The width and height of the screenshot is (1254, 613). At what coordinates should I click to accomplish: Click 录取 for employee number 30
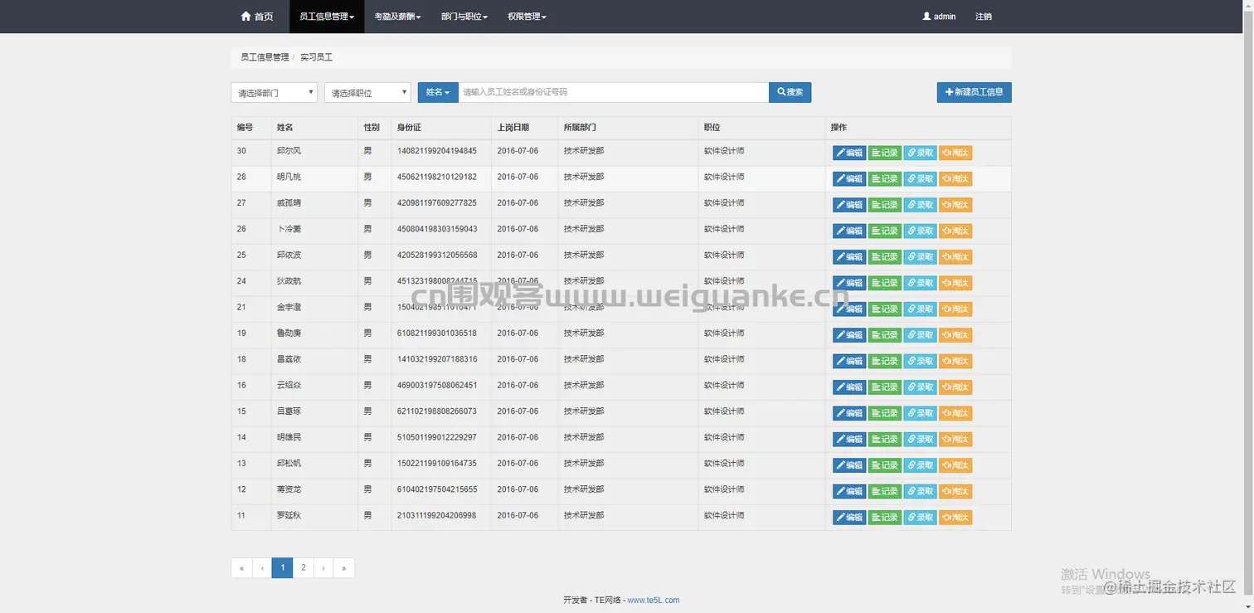tap(920, 153)
